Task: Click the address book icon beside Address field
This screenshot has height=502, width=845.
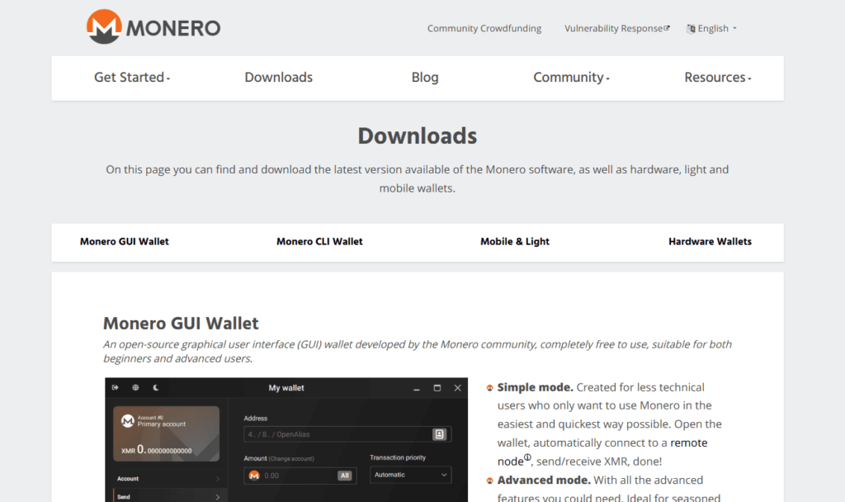Action: click(440, 434)
